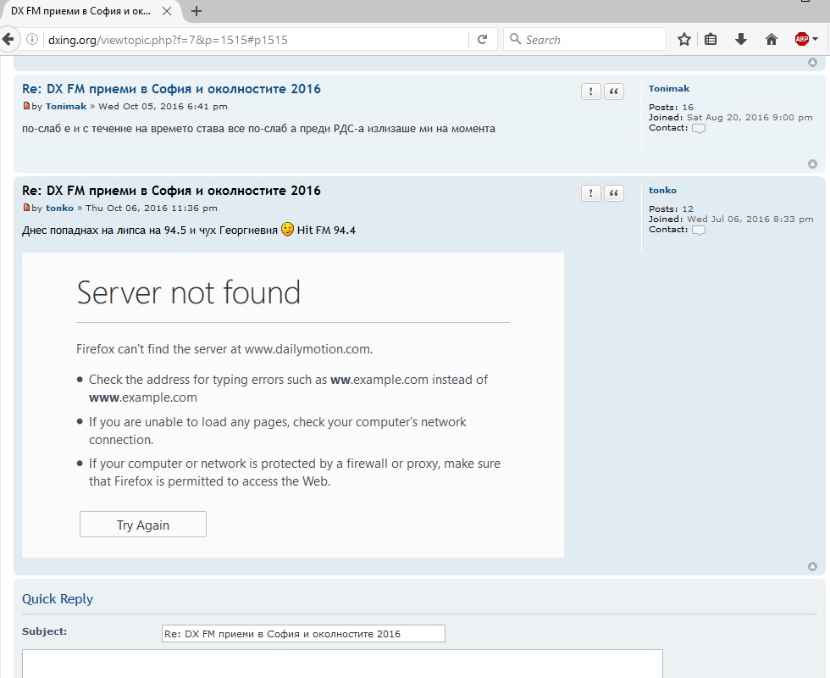Open Tonimak profile link in sidebar
Image resolution: width=830 pixels, height=678 pixels.
click(x=669, y=88)
